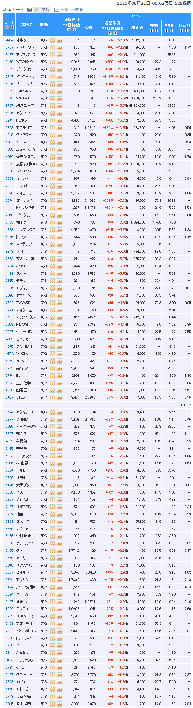The width and height of the screenshot is (193, 708).
Task: Click book icon for 旭化成
Action: coord(53,602)
